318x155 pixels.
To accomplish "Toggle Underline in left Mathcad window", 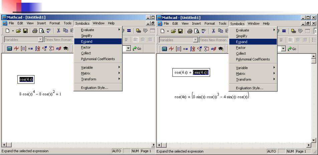I will point(126,40).
